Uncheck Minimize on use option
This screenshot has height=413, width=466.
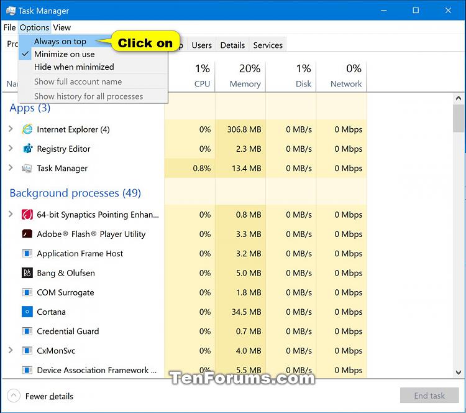64,54
